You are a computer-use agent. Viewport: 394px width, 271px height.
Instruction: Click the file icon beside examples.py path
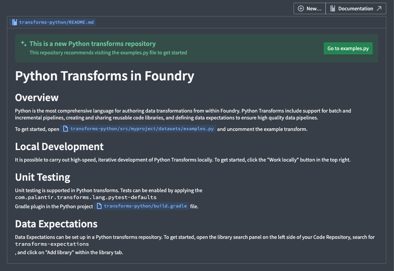pos(65,129)
